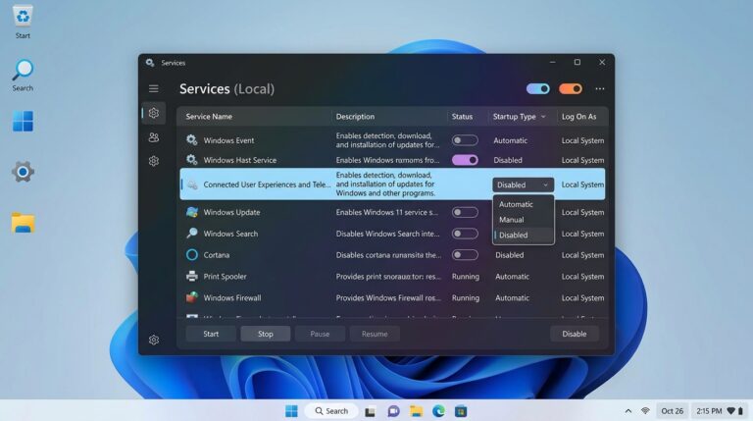
Task: Toggle the Windows Update status switch
Action: pyautogui.click(x=465, y=212)
